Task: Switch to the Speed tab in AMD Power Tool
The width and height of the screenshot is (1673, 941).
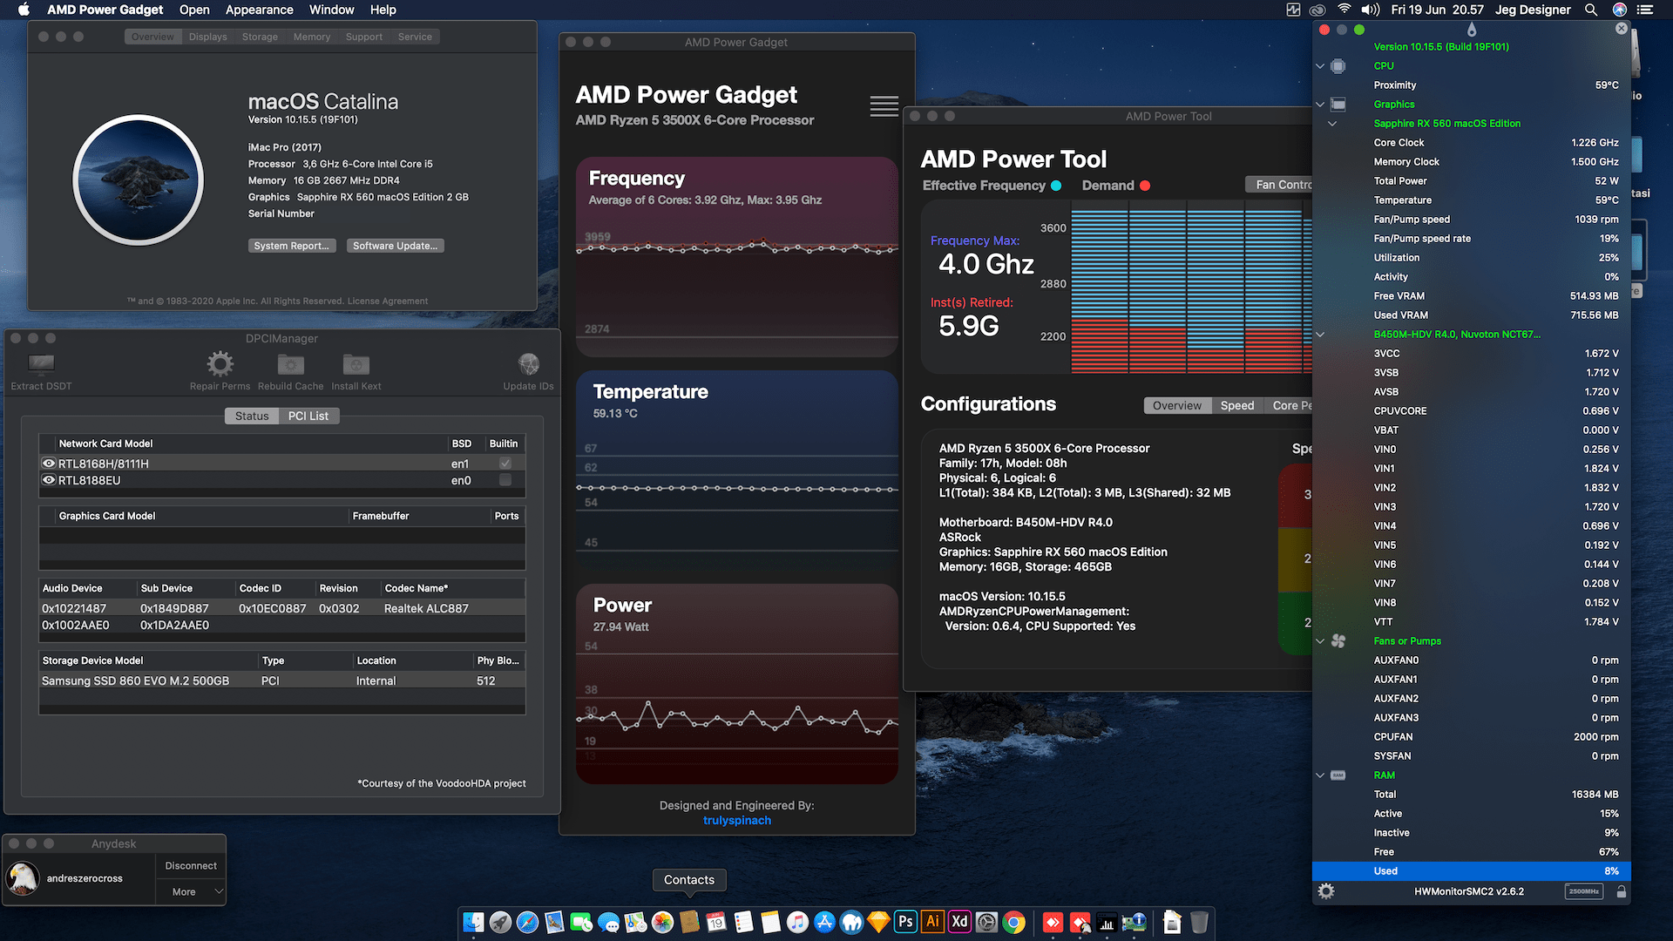Action: (x=1236, y=405)
